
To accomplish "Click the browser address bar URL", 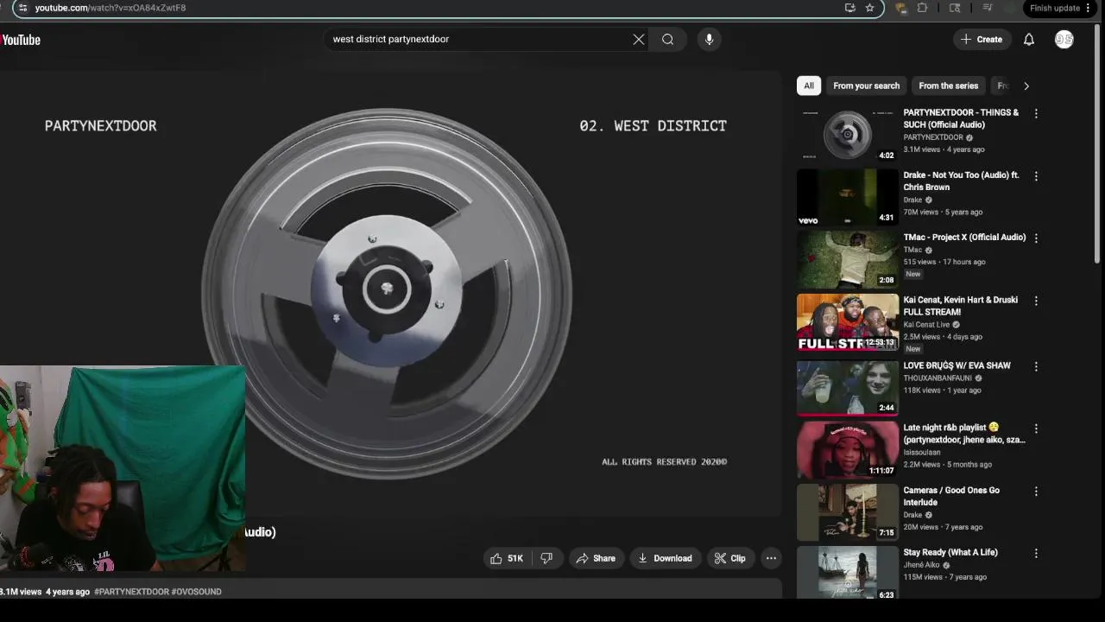I will pos(110,8).
